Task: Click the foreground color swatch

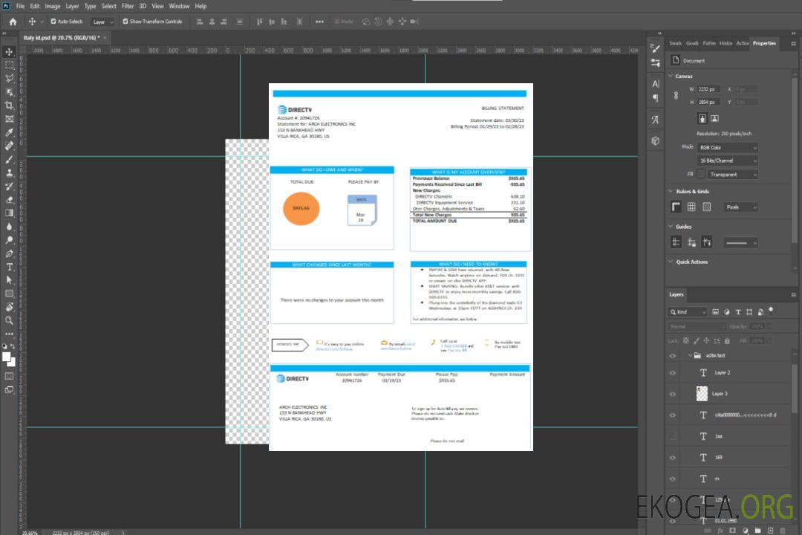Action: (x=7, y=357)
